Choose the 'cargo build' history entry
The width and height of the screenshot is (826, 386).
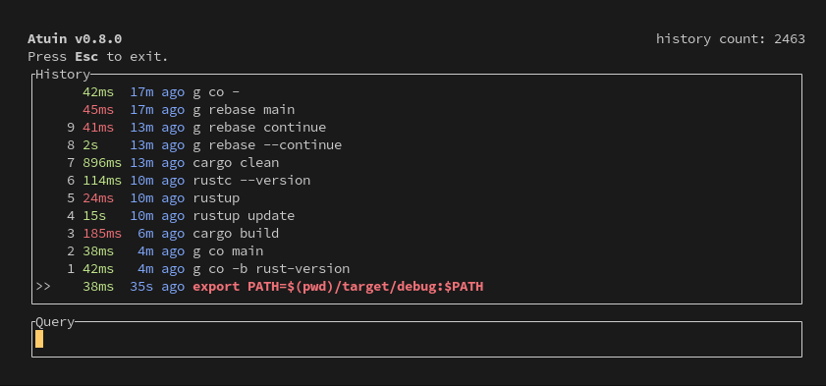tap(416, 234)
